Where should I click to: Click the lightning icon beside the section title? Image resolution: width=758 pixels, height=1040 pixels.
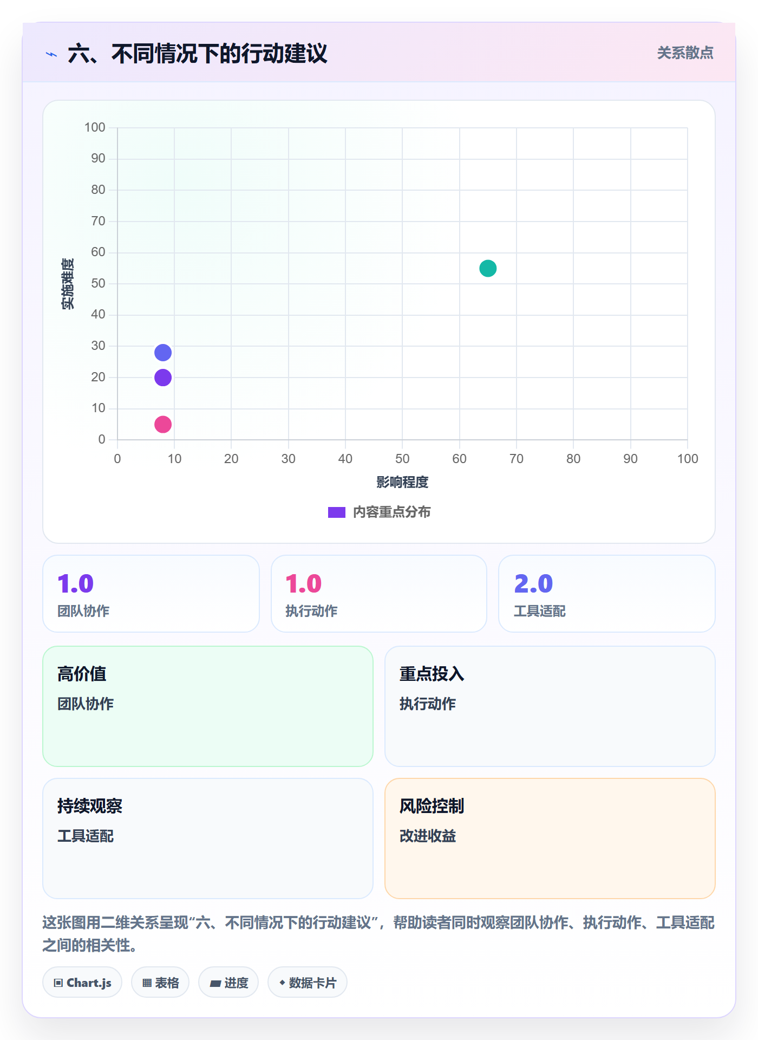(51, 54)
